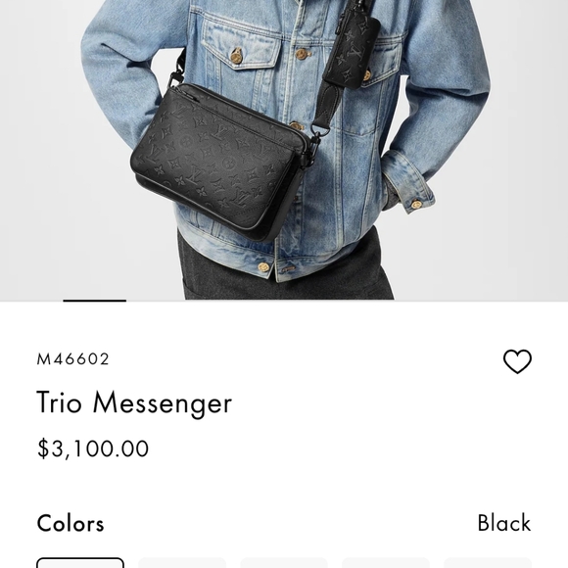Open the Trio Messenger product title
The image size is (568, 568).
point(134,402)
